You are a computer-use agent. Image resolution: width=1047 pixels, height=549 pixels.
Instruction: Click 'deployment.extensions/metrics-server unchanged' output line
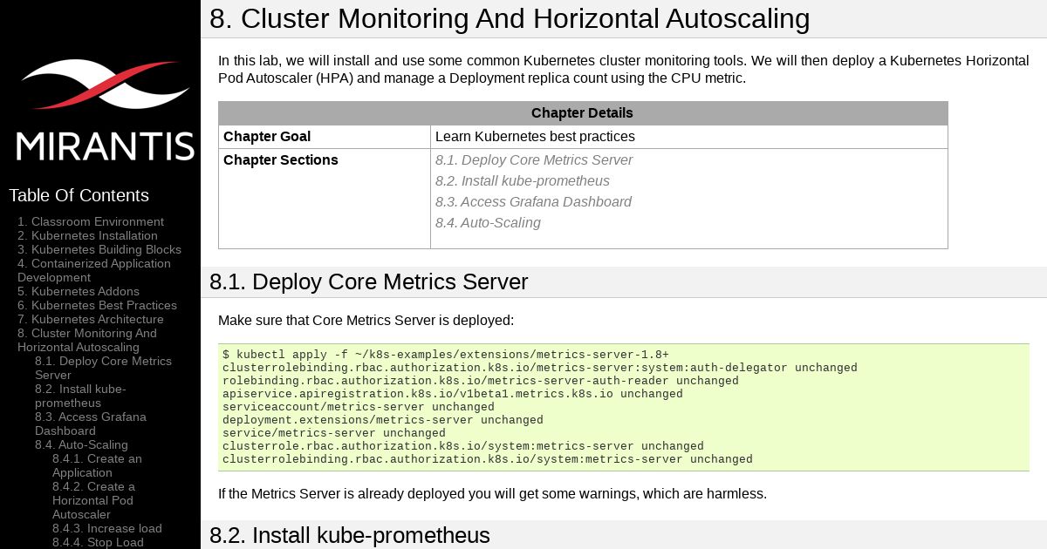coord(383,420)
